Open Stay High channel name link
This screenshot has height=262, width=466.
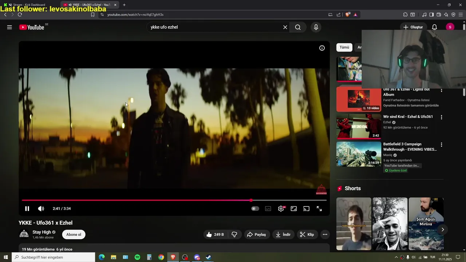coord(42,232)
